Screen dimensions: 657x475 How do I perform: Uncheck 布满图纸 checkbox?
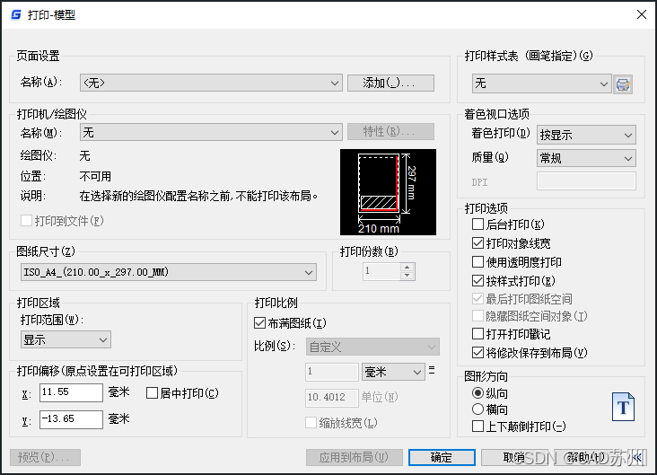pyautogui.click(x=259, y=323)
